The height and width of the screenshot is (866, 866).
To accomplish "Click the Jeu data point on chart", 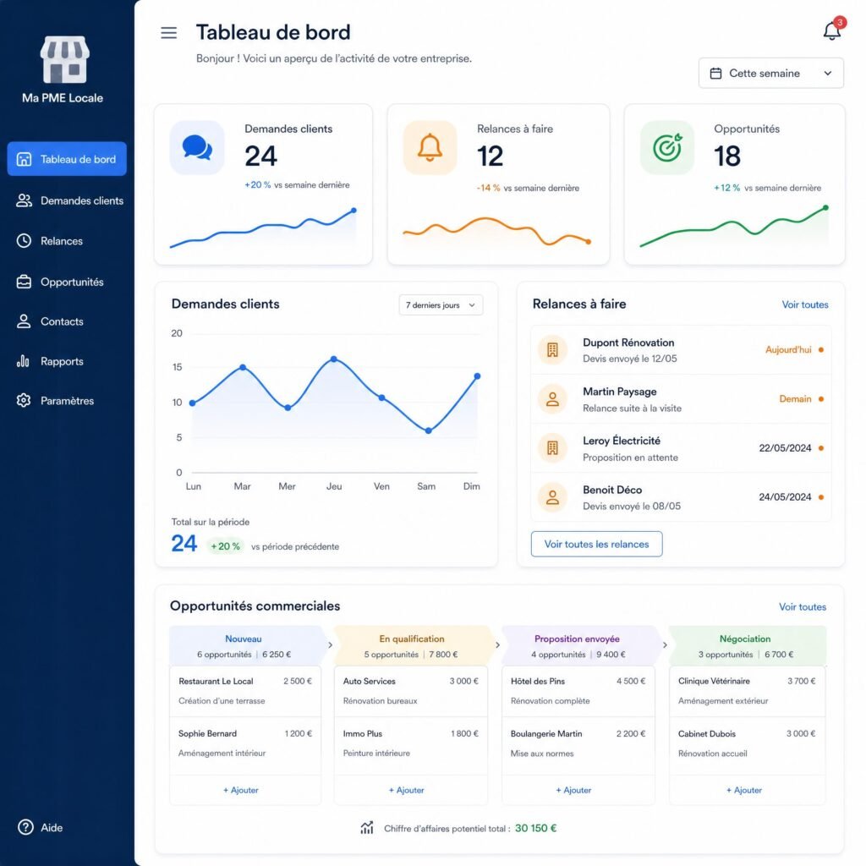I will tap(333, 359).
